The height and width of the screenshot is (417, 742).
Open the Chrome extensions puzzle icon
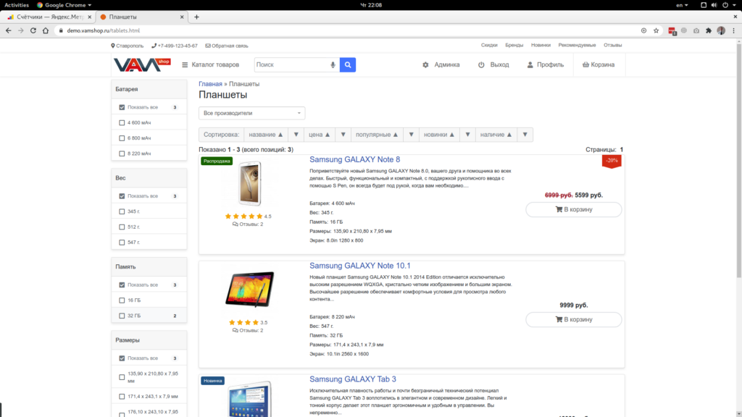coord(709,30)
